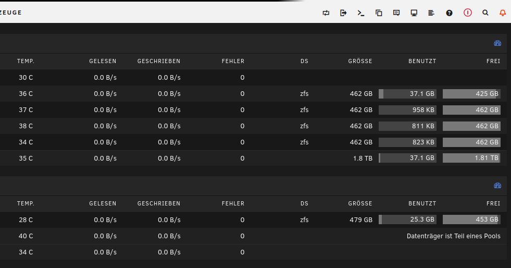The image size is (511, 268).
Task: Click the logout icon in the top bar
Action: point(343,13)
